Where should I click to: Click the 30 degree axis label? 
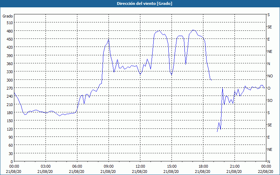pyautogui.click(x=11, y=154)
